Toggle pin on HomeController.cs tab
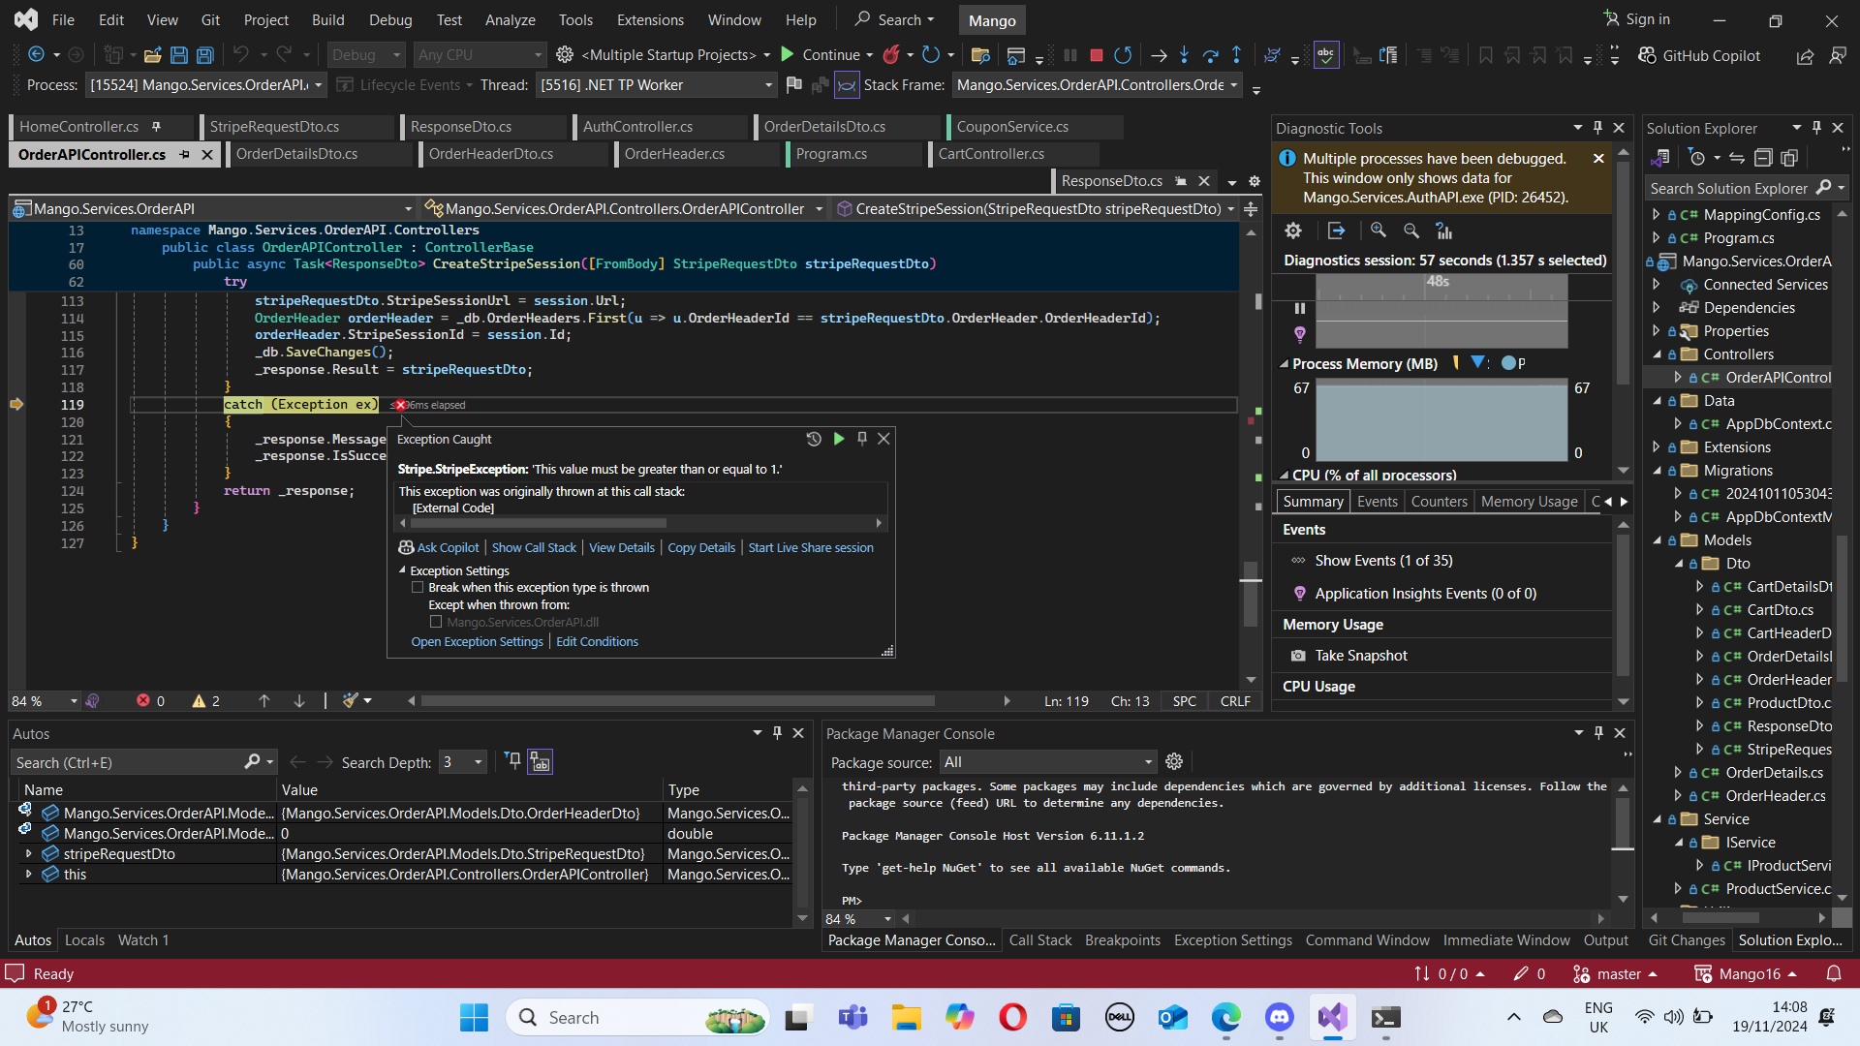 (156, 127)
